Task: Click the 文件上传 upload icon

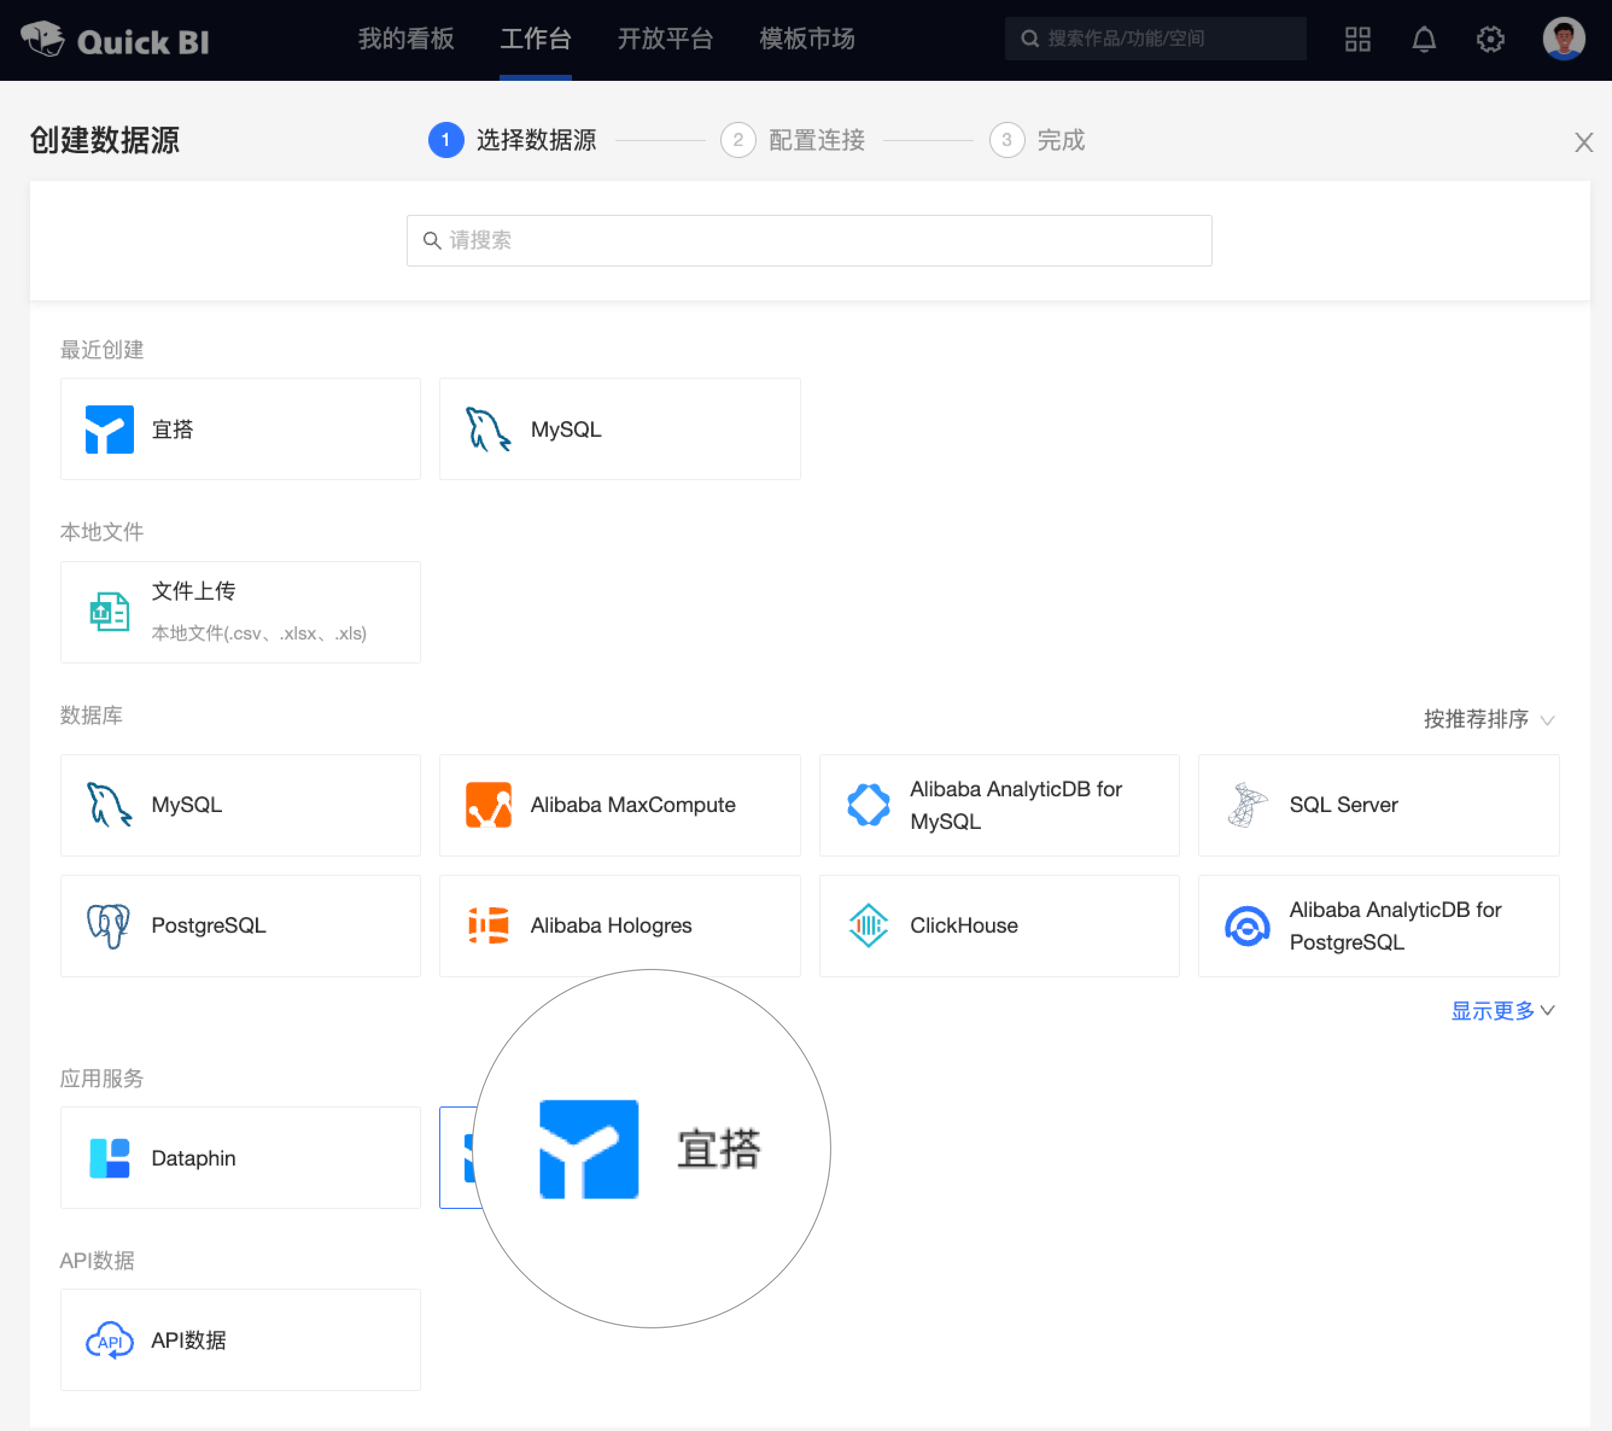Action: coord(110,612)
